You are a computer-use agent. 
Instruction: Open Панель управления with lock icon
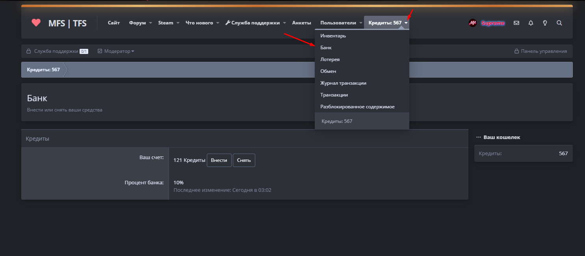[x=540, y=51]
